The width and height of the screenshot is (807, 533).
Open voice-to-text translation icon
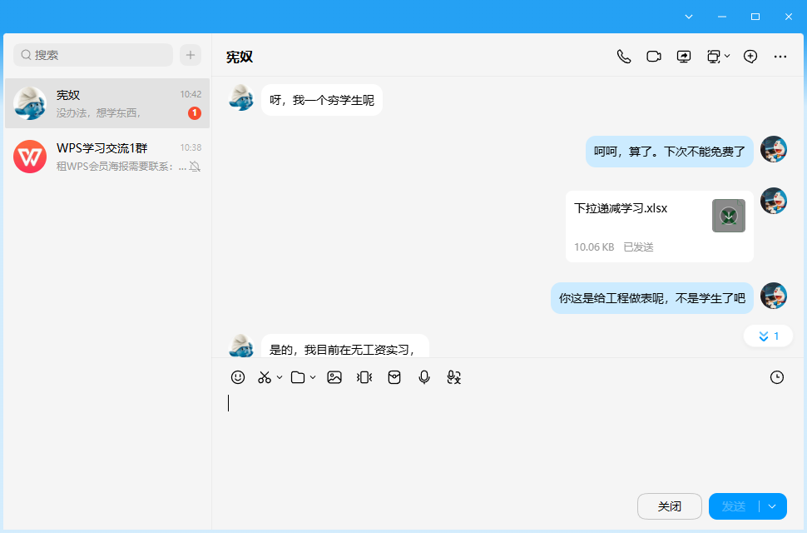tap(454, 377)
